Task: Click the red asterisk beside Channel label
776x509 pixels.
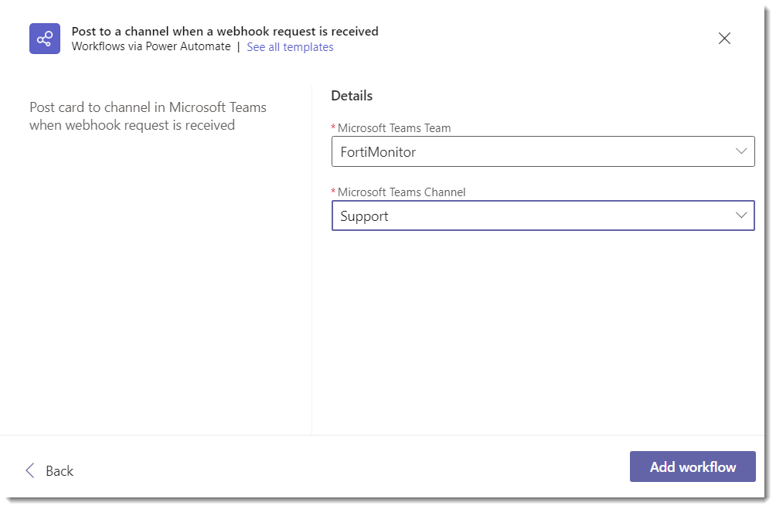Action: (x=333, y=192)
